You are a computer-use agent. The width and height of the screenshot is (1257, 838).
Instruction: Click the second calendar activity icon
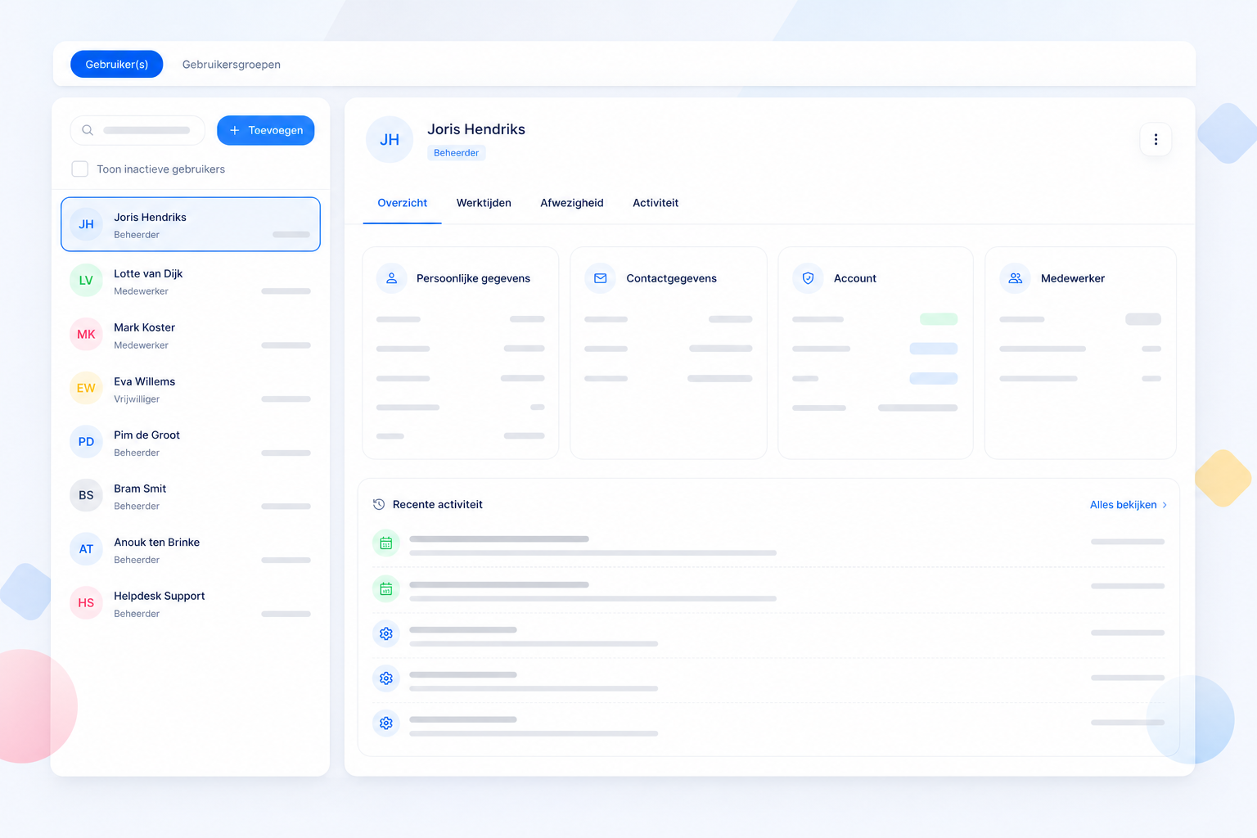[x=386, y=589]
